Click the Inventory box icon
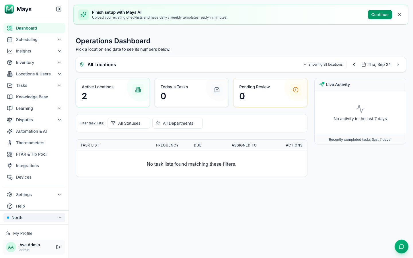 pos(10,62)
